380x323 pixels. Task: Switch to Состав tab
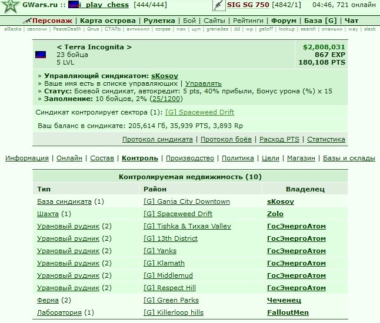(102, 158)
